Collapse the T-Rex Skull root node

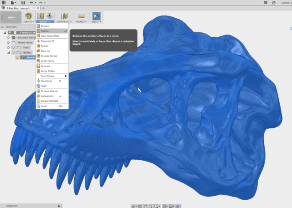(x=5, y=32)
